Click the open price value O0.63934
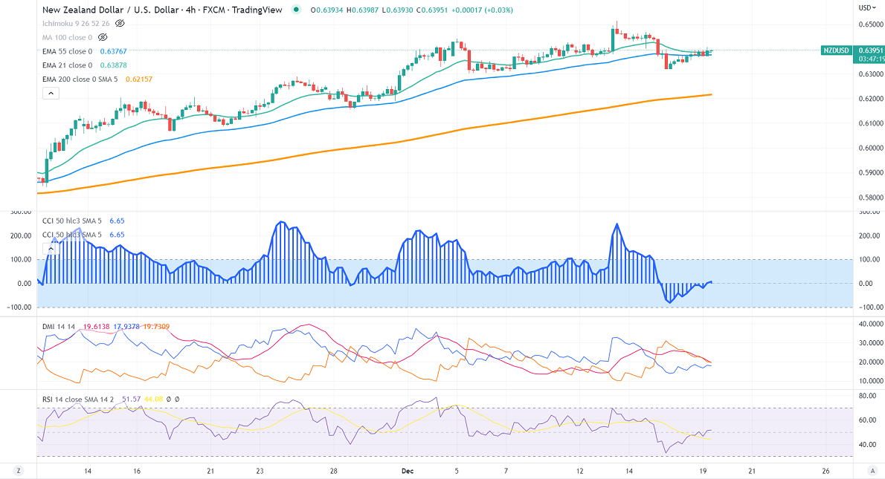 point(326,10)
